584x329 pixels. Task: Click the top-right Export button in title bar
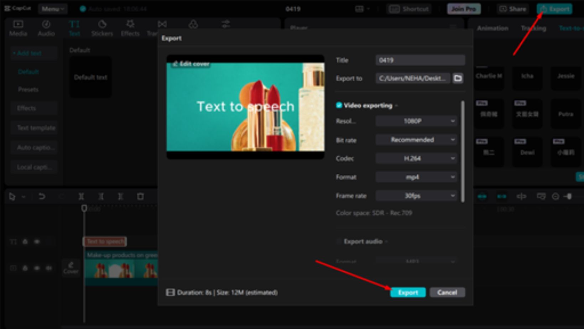[x=555, y=9]
